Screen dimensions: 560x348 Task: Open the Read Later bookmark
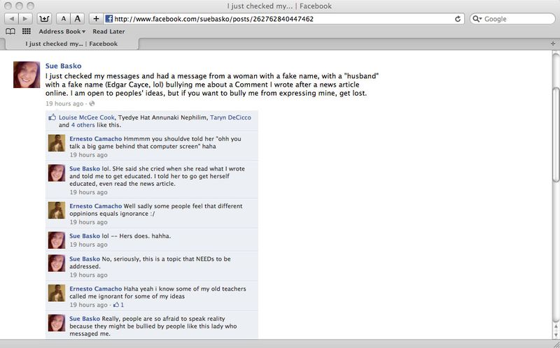(x=108, y=31)
